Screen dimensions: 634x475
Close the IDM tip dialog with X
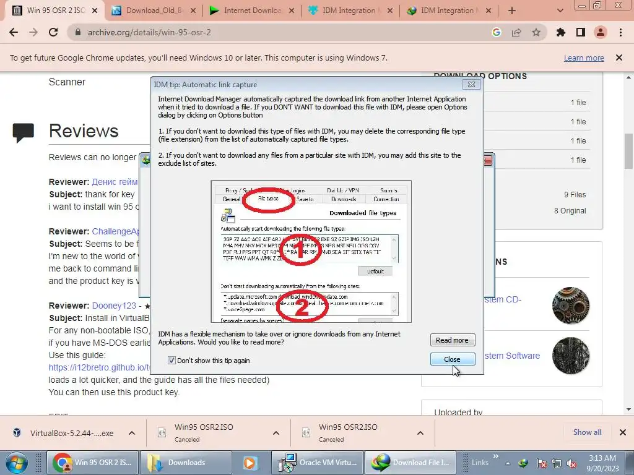(471, 84)
